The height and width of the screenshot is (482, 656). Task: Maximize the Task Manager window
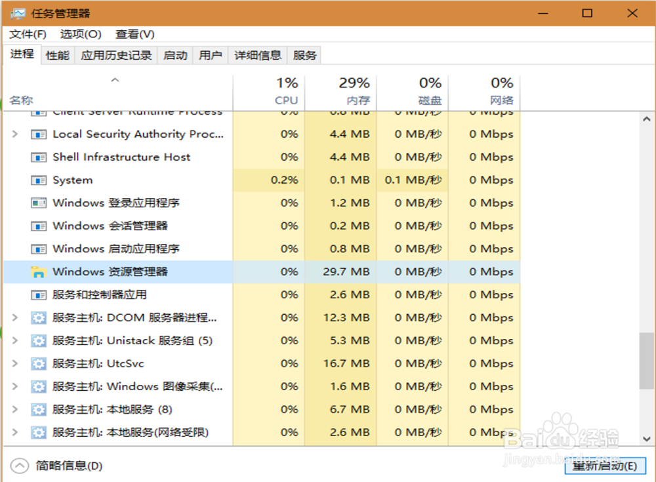tap(587, 13)
